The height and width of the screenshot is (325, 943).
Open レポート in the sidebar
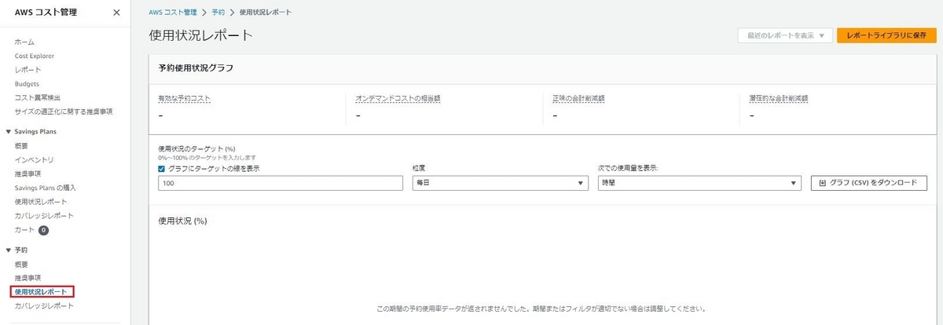pos(28,70)
